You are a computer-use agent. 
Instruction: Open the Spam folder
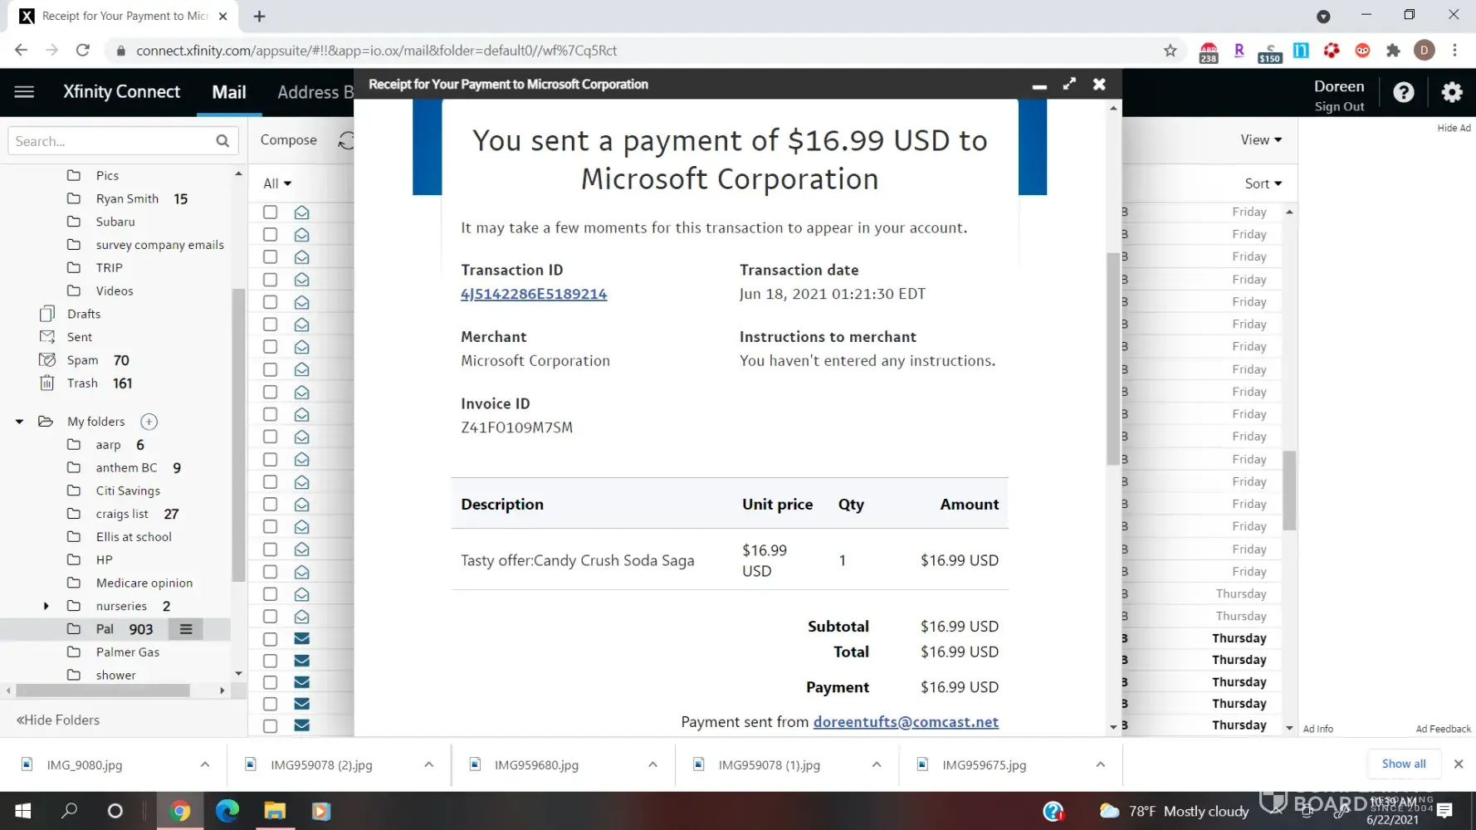tap(82, 360)
